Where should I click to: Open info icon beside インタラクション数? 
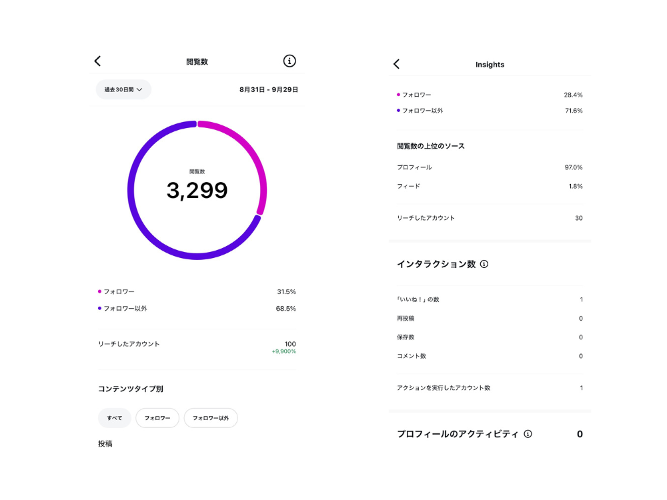pos(484,264)
